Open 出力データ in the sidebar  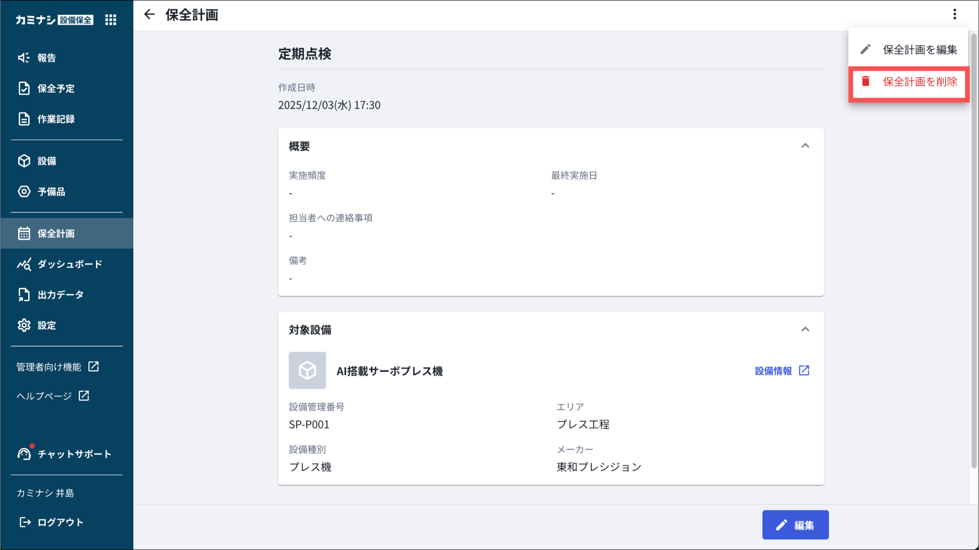point(60,295)
